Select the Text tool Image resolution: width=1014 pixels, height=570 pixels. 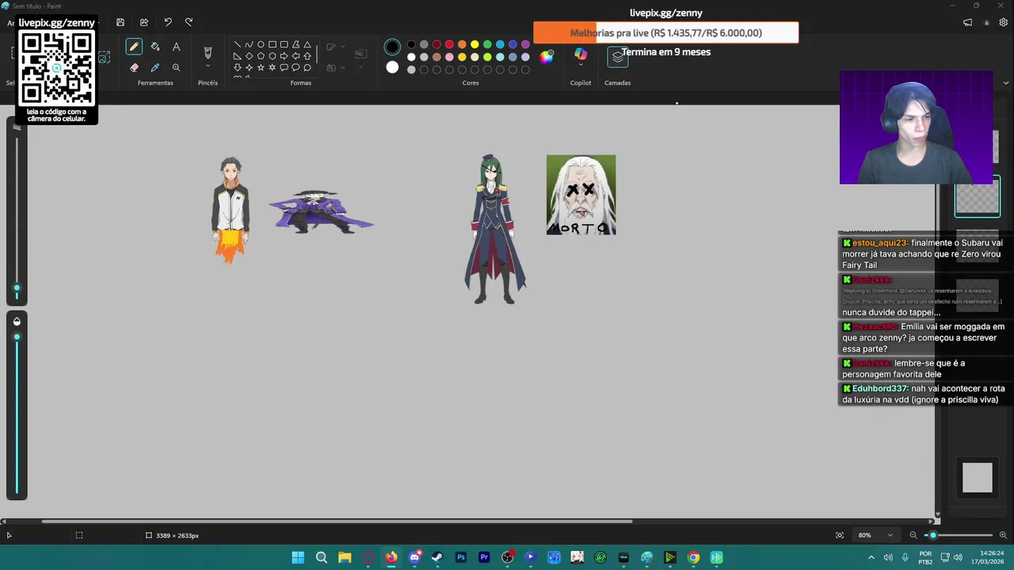tap(176, 47)
